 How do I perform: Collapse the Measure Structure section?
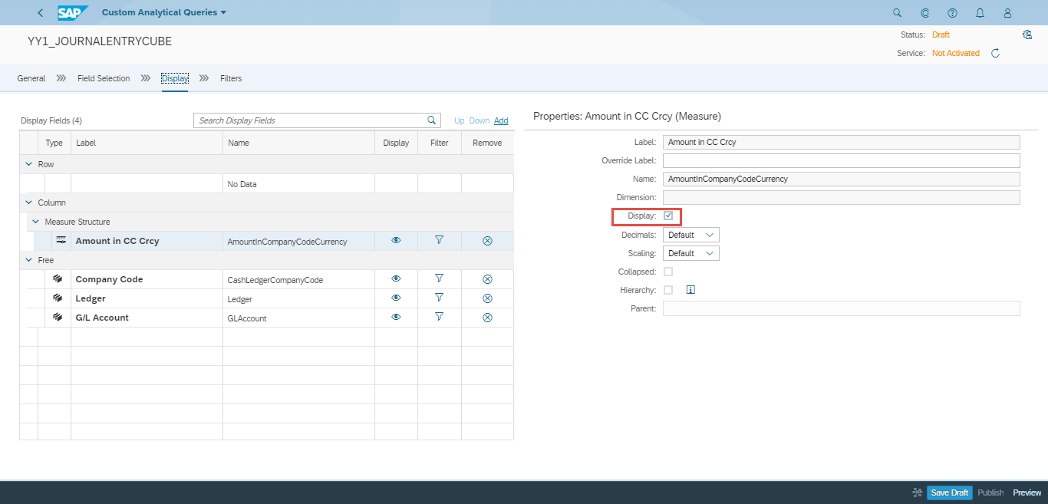pyautogui.click(x=35, y=221)
